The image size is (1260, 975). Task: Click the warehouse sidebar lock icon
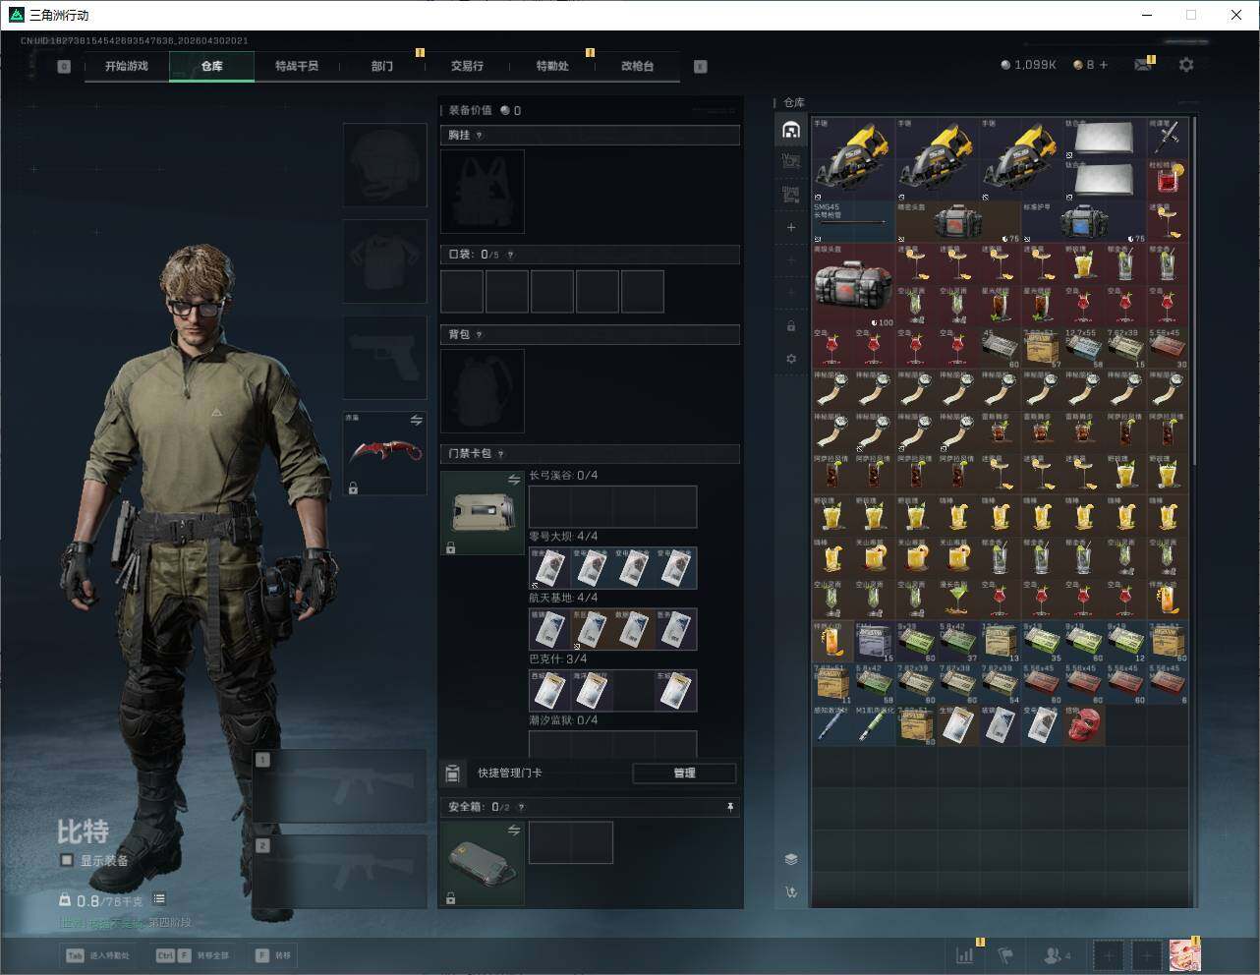point(791,325)
